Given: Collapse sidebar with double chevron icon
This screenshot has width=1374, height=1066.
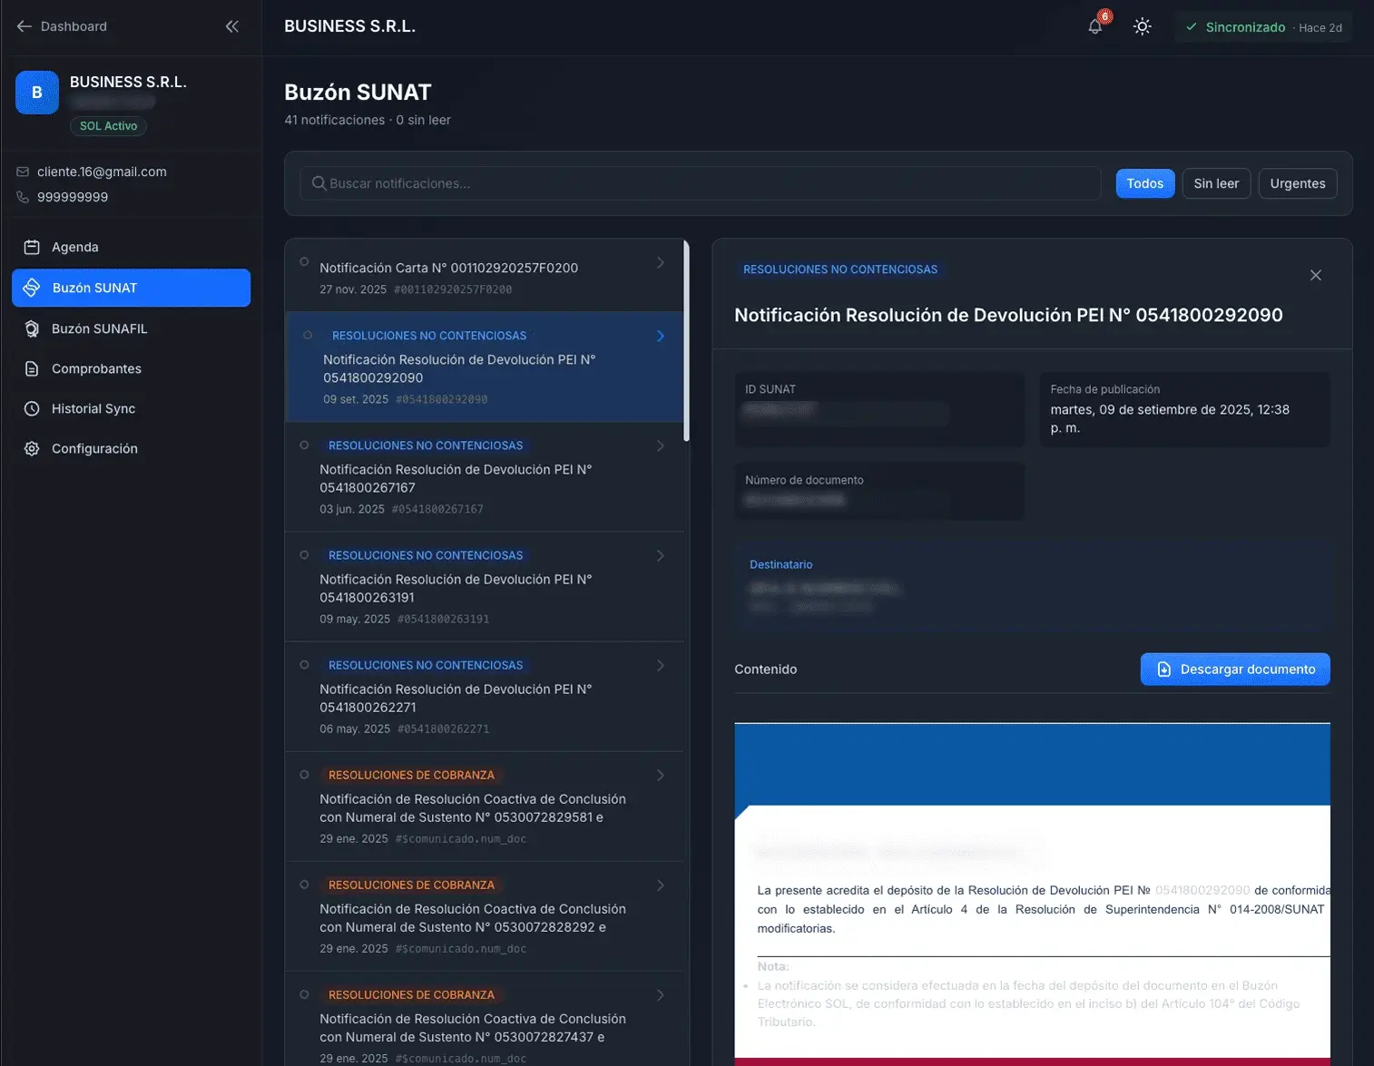Looking at the screenshot, I should 232,26.
